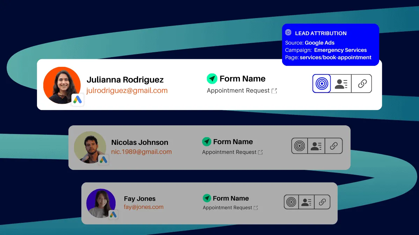Click the Lead Attribution tooltip target icon
Image resolution: width=419 pixels, height=235 pixels.
(288, 32)
